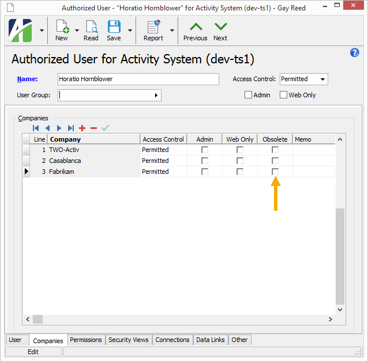This screenshot has height=361, width=368.
Task: Check Obsolete for Fabrikam row
Action: [x=275, y=172]
